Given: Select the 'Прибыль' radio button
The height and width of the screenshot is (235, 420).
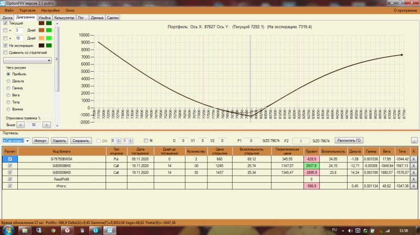Looking at the screenshot, I should [x=8, y=74].
